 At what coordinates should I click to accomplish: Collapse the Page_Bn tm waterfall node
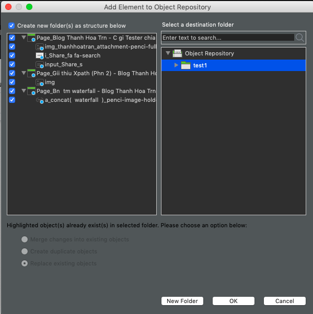pyautogui.click(x=24, y=91)
